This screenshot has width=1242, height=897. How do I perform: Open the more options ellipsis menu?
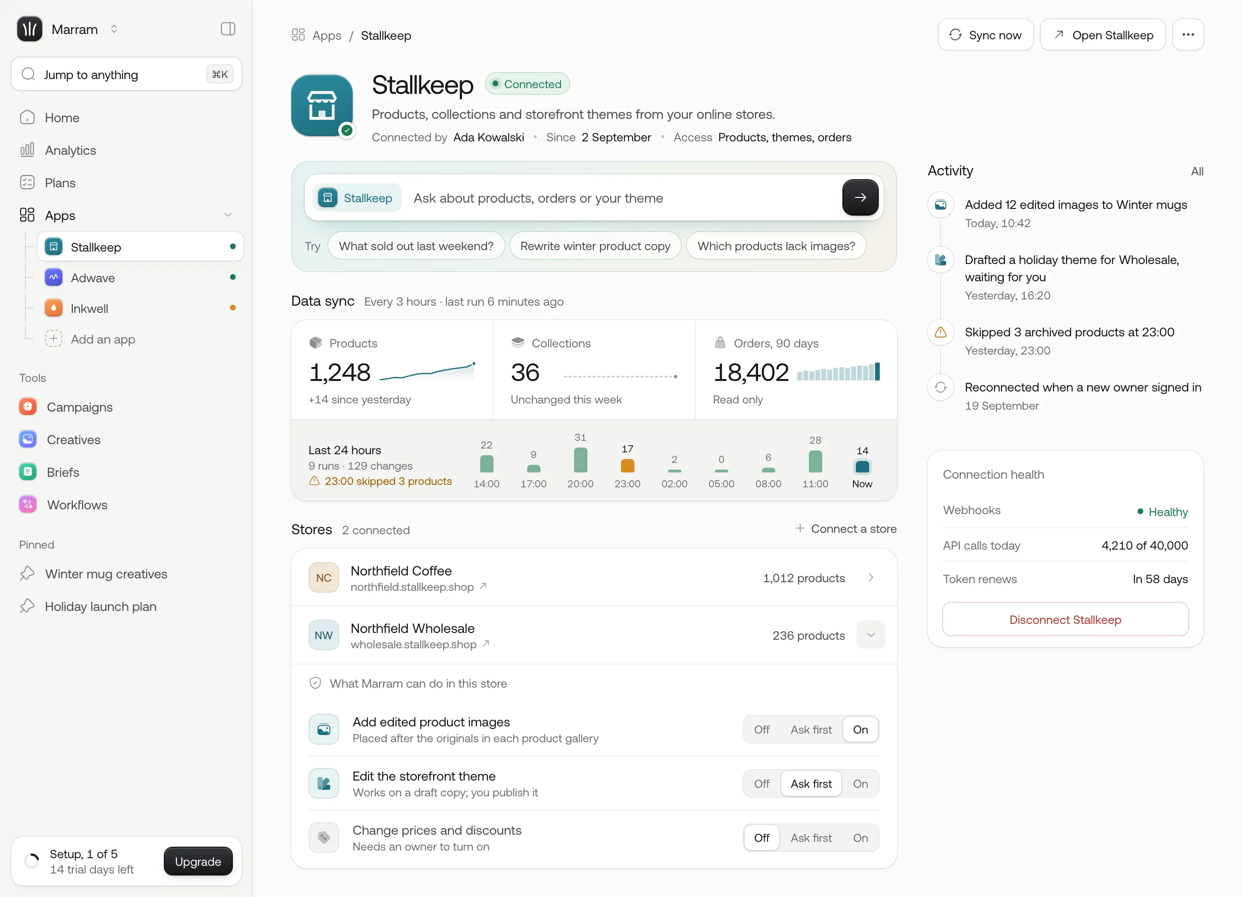[x=1188, y=34]
